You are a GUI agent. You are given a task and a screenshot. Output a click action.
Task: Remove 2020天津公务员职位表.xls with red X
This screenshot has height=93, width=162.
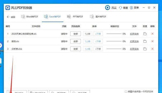[x=152, y=34]
